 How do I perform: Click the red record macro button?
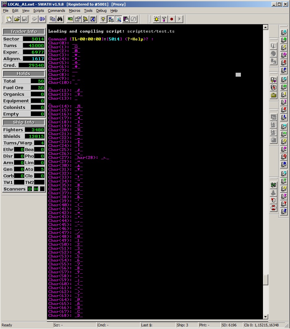pyautogui.click(x=172, y=19)
